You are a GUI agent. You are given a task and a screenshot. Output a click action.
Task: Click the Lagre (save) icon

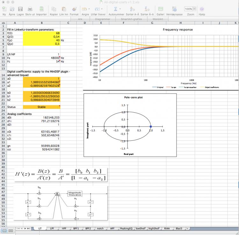tap(20, 9)
